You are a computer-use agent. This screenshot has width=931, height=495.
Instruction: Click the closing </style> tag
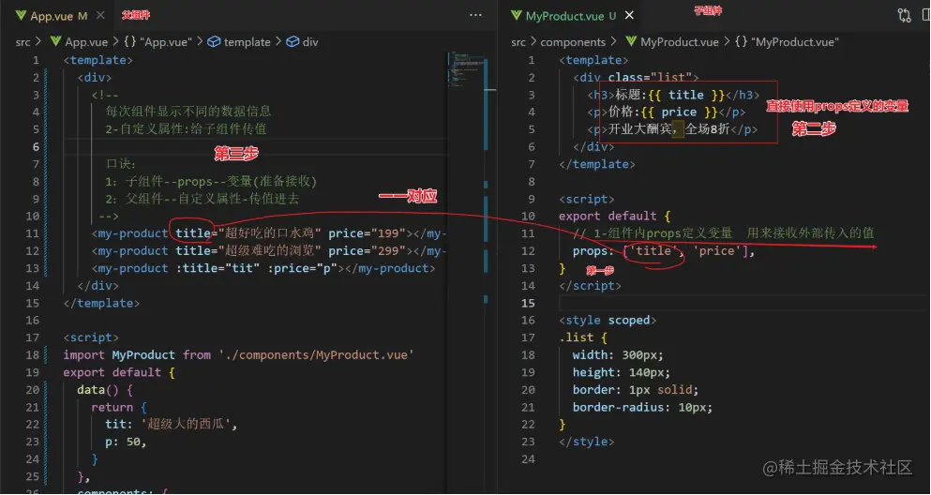[587, 442]
